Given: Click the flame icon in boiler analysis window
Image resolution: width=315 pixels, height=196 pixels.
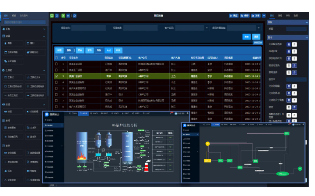Looking at the screenshot, I should [82, 155].
